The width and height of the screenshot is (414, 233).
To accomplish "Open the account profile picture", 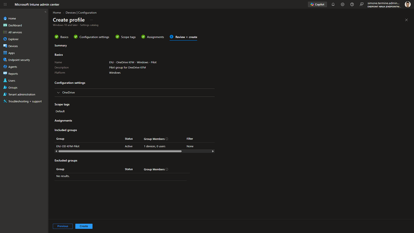I will (x=408, y=4).
